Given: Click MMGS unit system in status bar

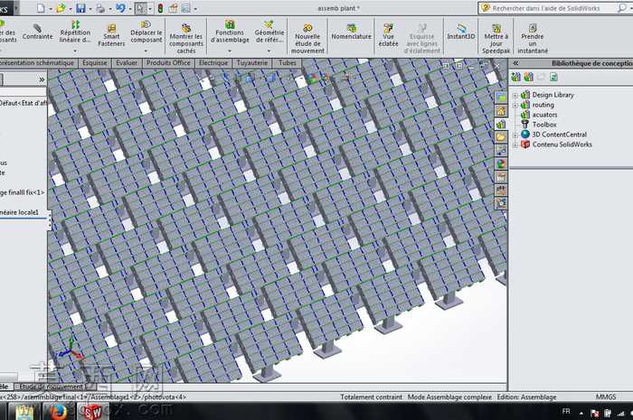Looking at the screenshot, I should tap(606, 397).
